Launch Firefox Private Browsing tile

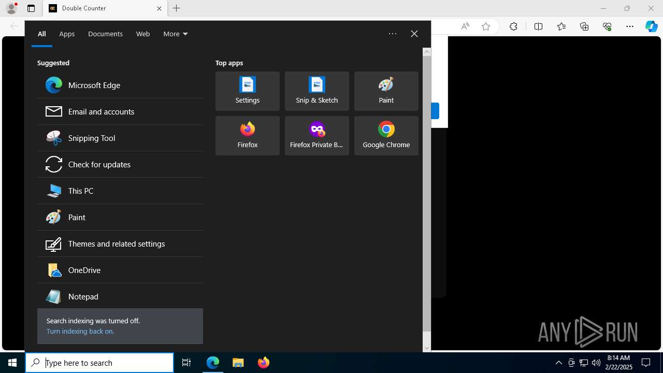click(x=317, y=136)
